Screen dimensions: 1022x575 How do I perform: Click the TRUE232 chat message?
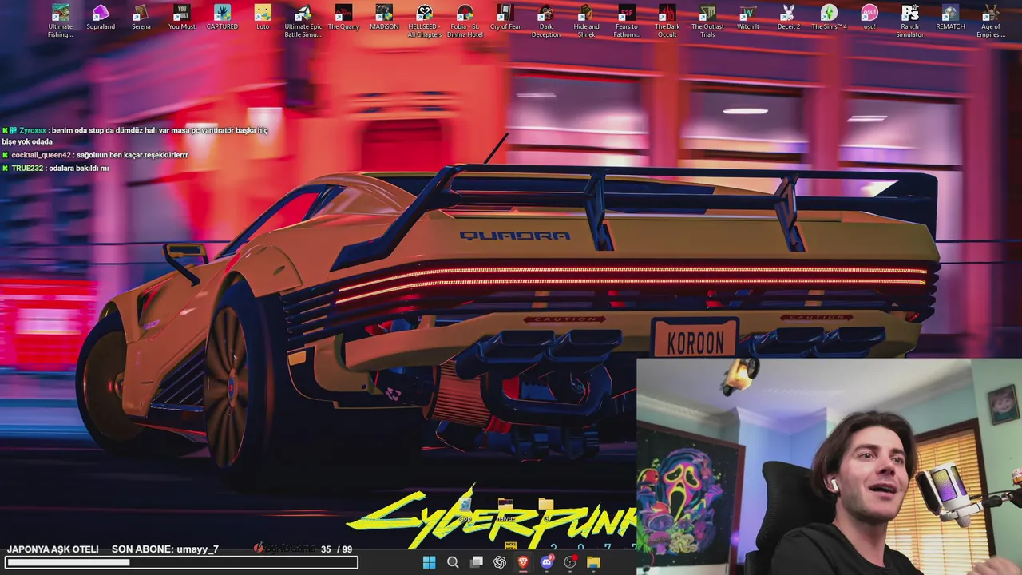(55, 169)
